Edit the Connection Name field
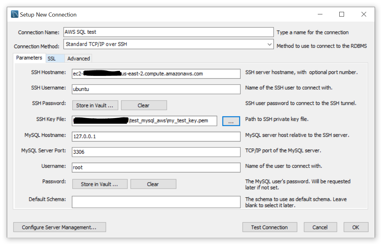The width and height of the screenshot is (384, 247). [168, 32]
